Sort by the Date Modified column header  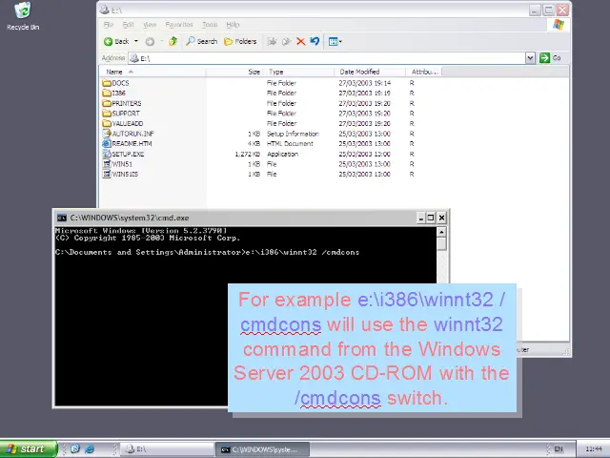pyautogui.click(x=359, y=72)
